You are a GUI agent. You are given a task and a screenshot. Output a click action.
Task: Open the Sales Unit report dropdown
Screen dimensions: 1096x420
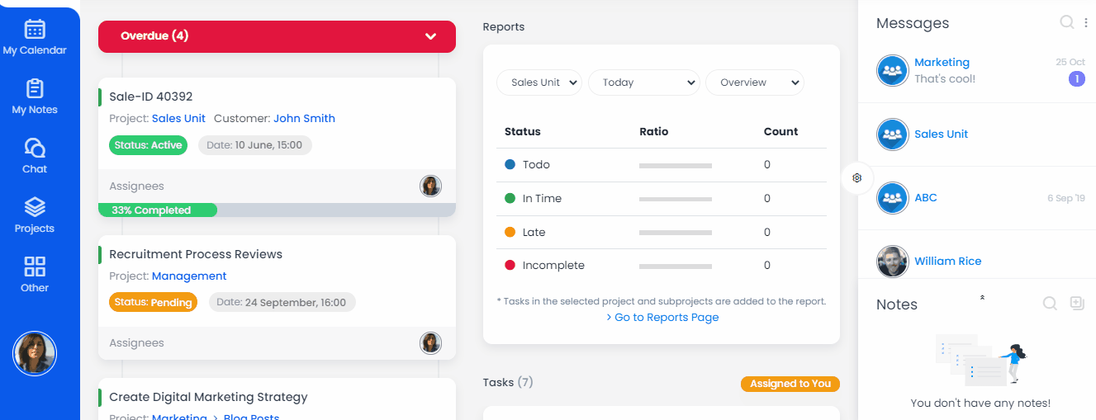pos(539,83)
